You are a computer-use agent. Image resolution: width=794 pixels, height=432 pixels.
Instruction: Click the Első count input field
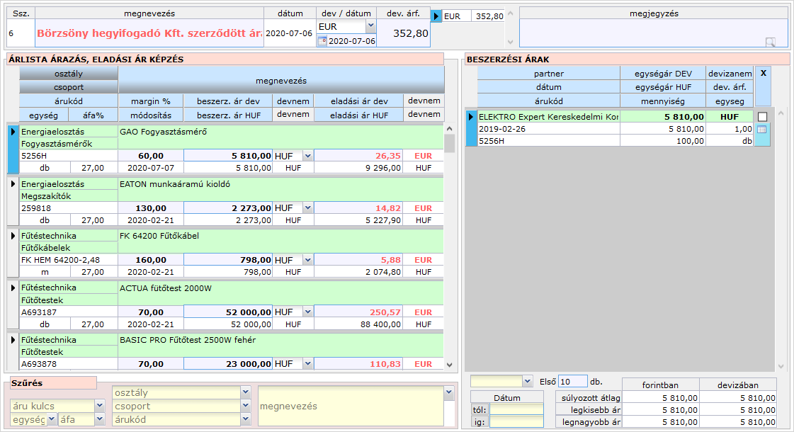(x=572, y=381)
